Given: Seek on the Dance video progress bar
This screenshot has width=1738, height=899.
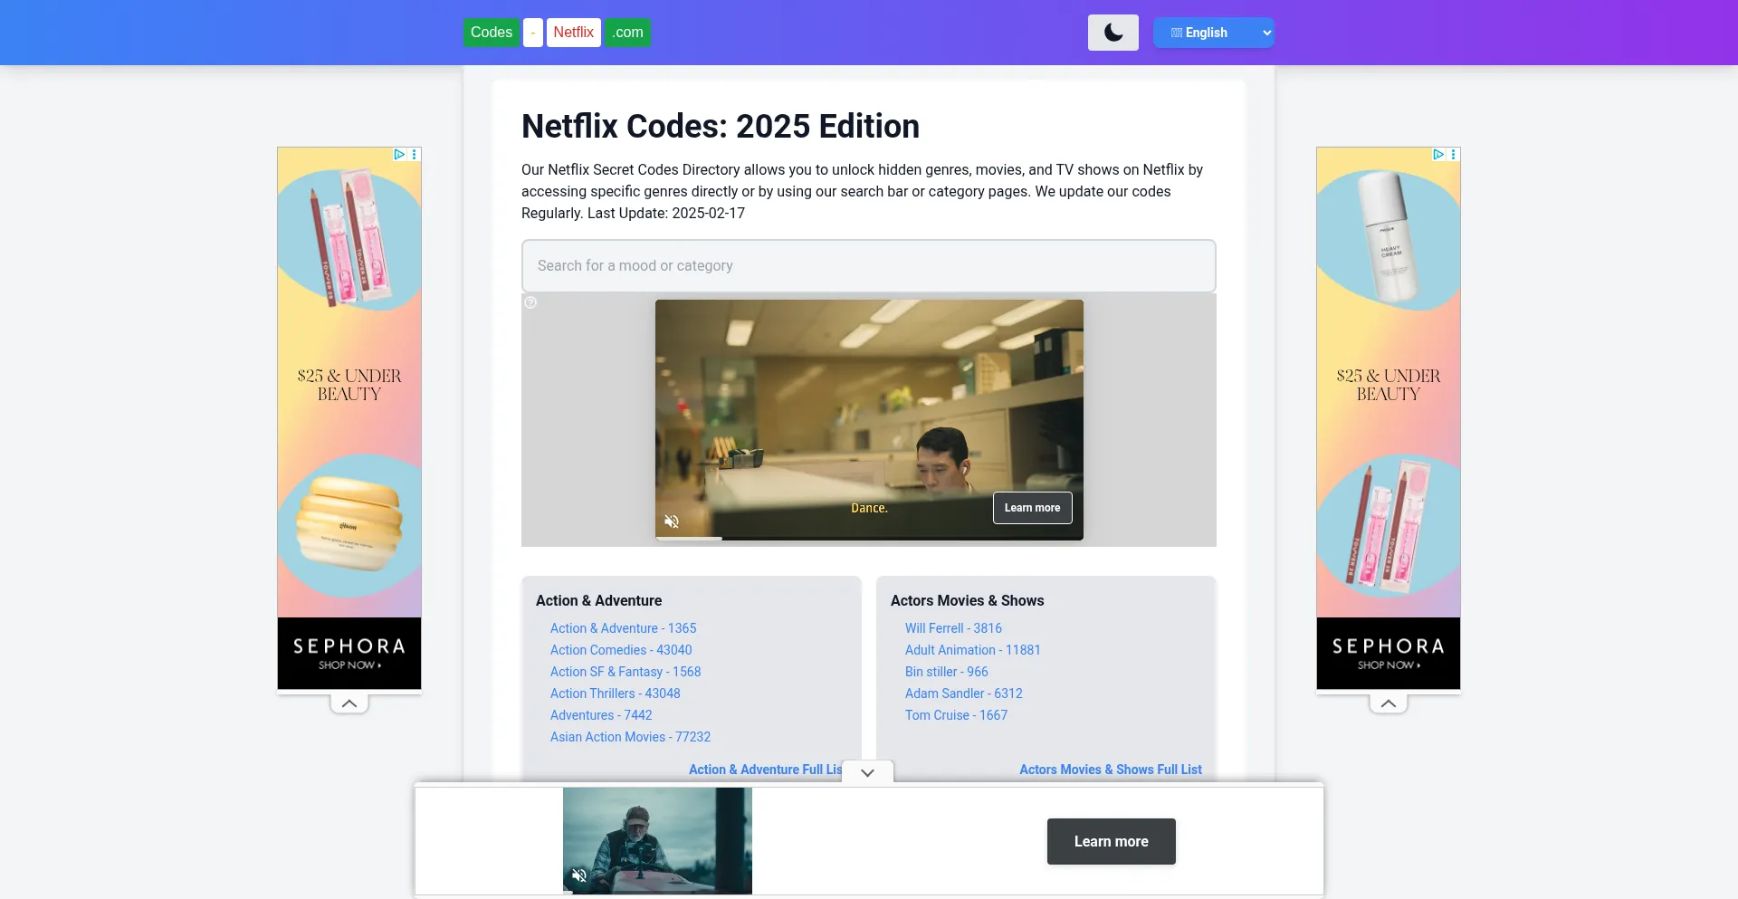Looking at the screenshot, I should coord(869,539).
